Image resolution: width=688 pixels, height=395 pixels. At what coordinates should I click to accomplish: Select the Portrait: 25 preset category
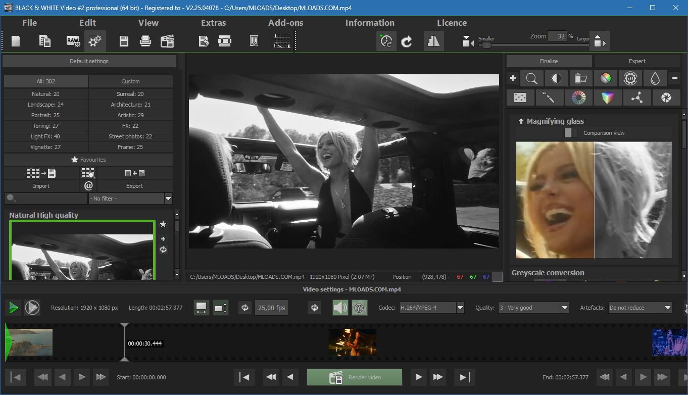(x=45, y=115)
